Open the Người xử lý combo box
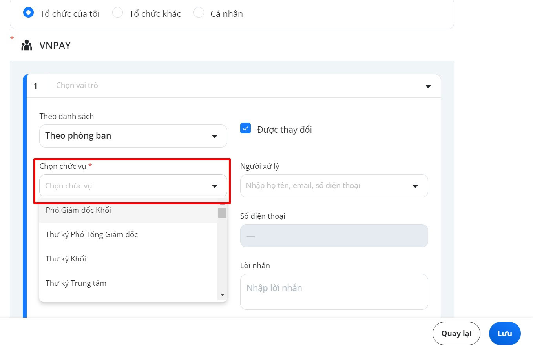 click(334, 186)
